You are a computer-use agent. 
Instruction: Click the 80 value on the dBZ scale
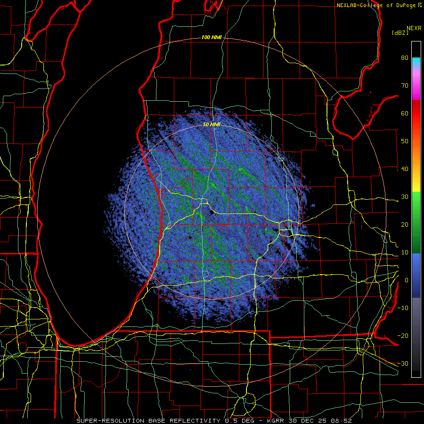pyautogui.click(x=405, y=57)
